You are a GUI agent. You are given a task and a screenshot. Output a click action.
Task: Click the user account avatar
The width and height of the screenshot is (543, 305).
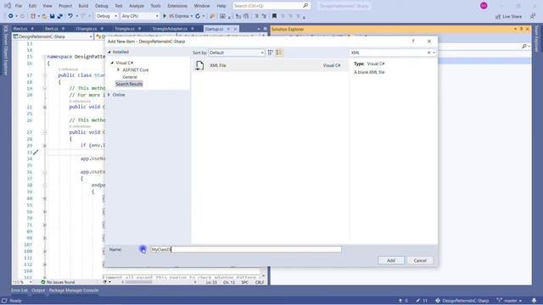point(484,6)
